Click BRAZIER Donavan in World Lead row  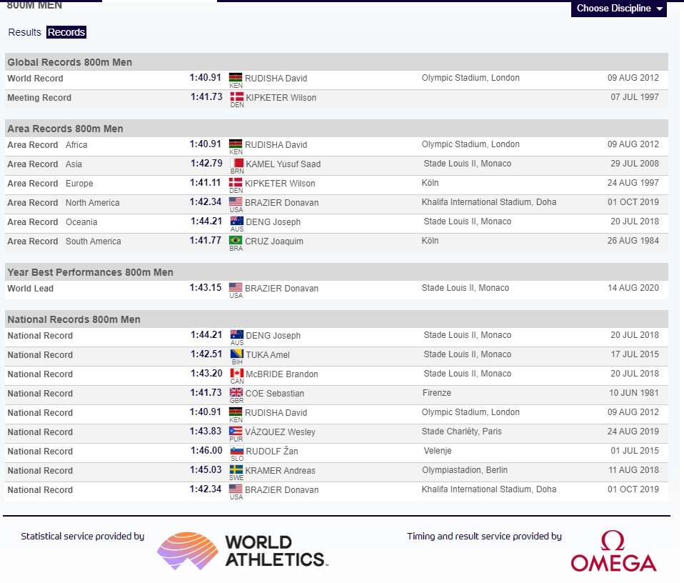point(282,289)
